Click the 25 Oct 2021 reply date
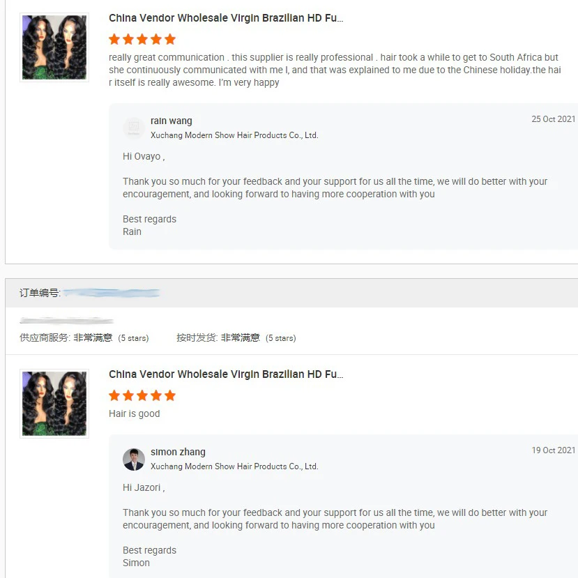The image size is (578, 578). [554, 119]
